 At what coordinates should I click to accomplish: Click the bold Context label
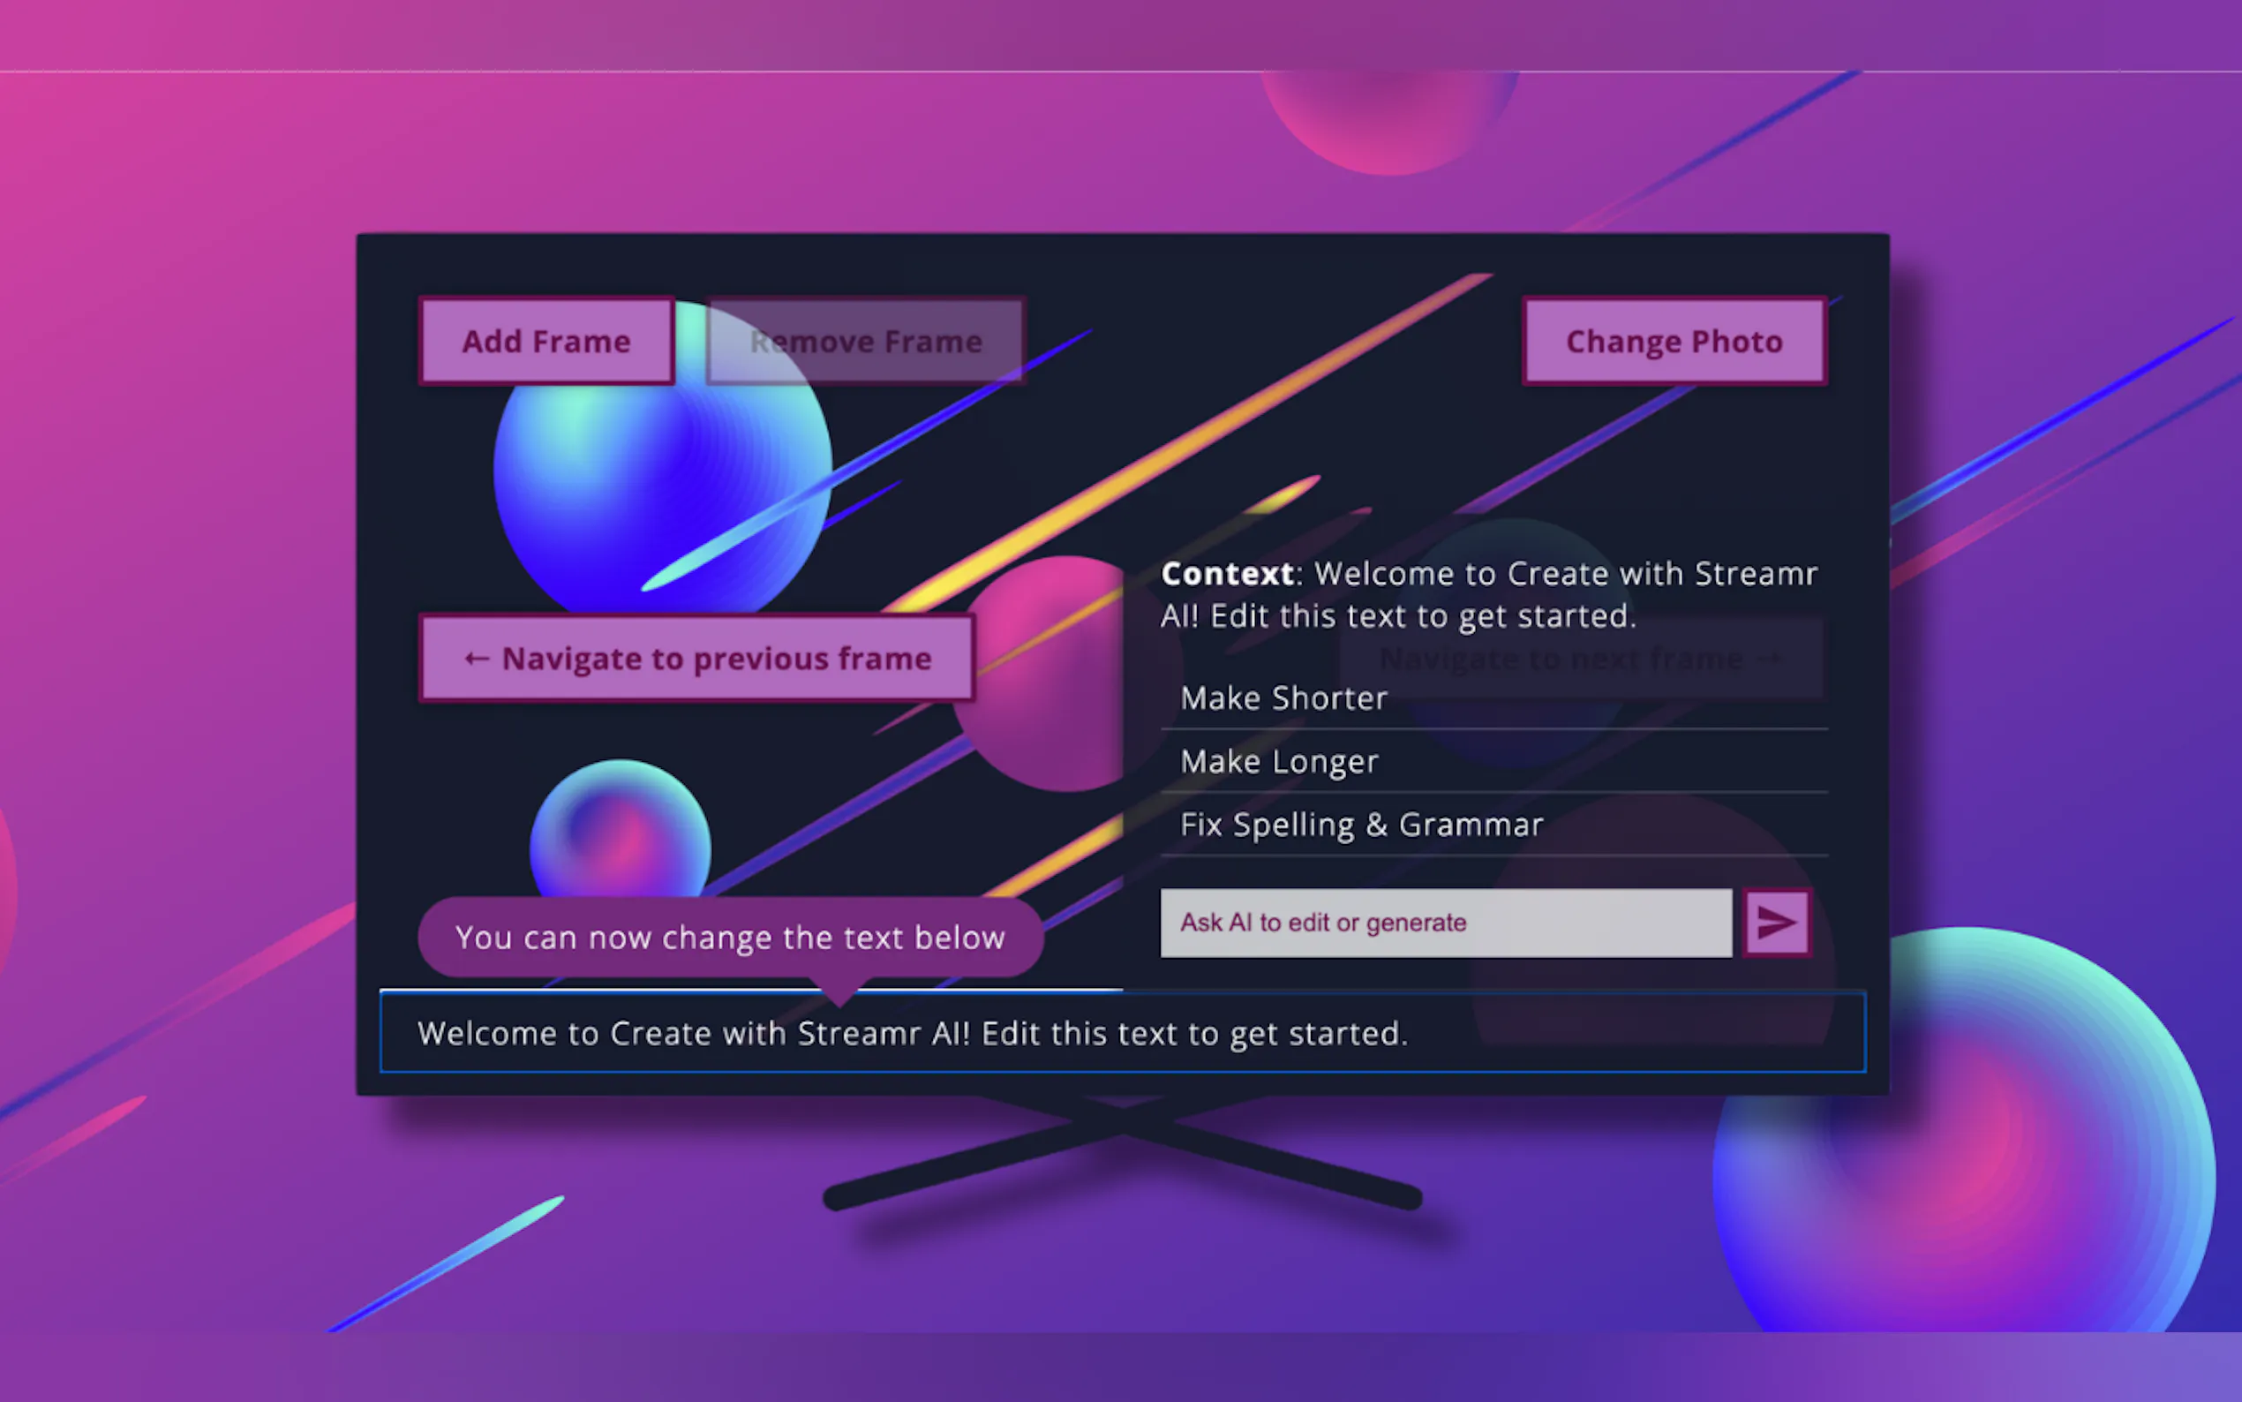point(1227,574)
